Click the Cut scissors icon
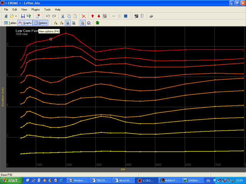Viewport: 246px width, 184px height. point(62,16)
